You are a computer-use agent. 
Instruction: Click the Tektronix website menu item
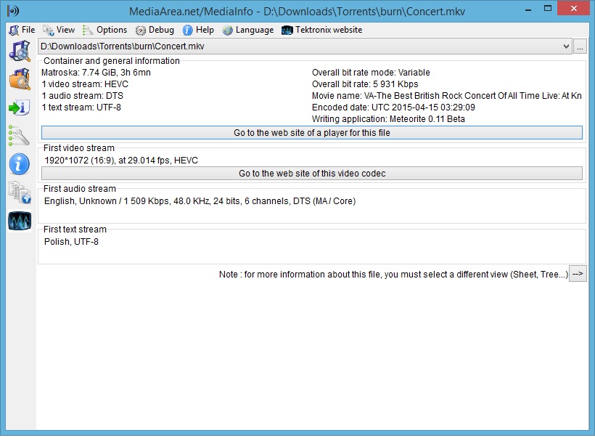point(321,30)
